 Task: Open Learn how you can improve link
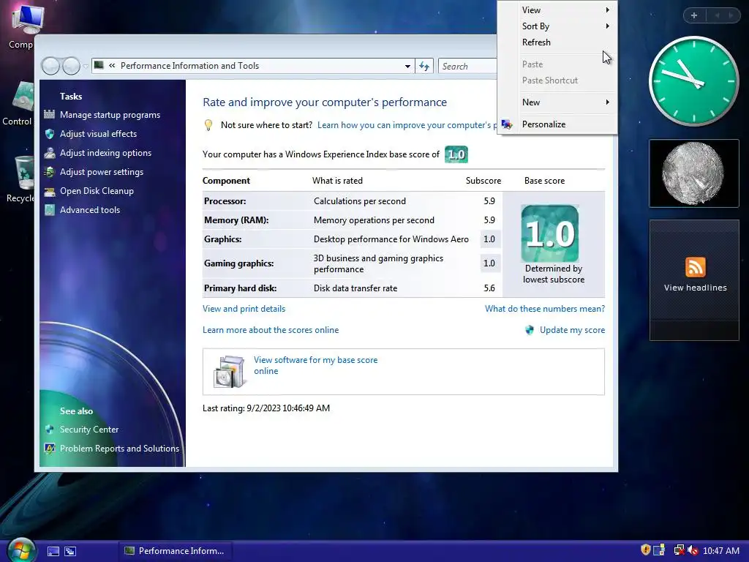(407, 125)
